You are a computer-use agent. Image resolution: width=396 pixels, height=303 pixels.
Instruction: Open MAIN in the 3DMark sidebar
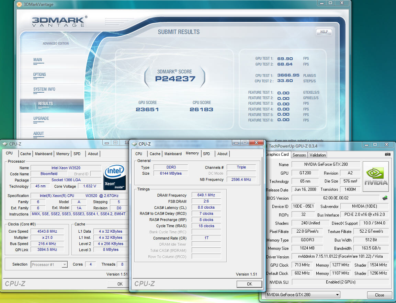(38, 60)
